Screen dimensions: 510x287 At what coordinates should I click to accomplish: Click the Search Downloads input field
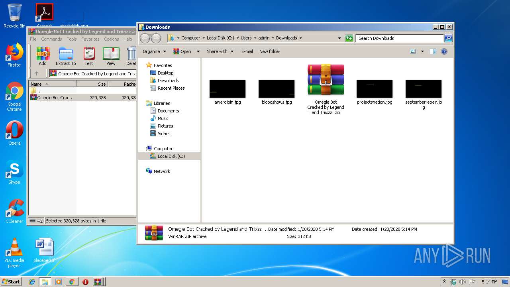tap(400, 38)
